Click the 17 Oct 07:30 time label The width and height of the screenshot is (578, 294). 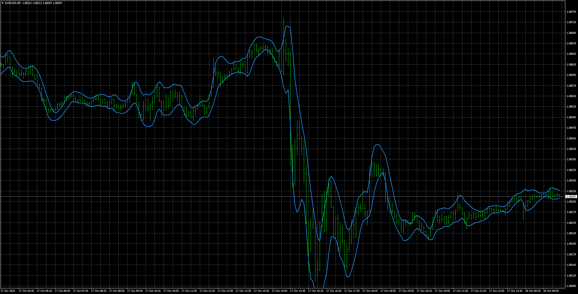[81, 291]
